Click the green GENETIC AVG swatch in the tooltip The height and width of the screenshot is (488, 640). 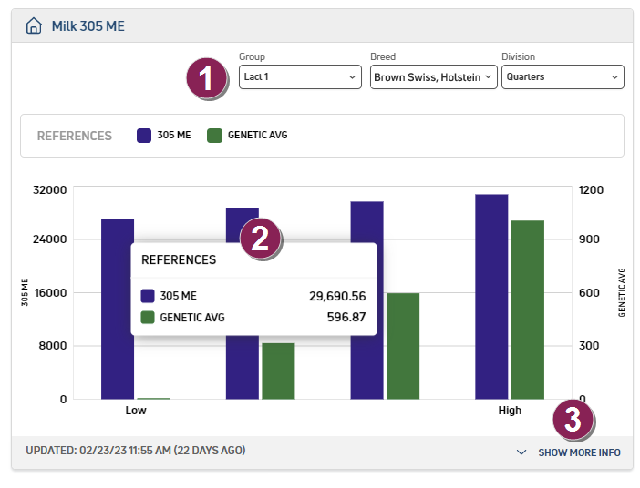click(x=148, y=318)
